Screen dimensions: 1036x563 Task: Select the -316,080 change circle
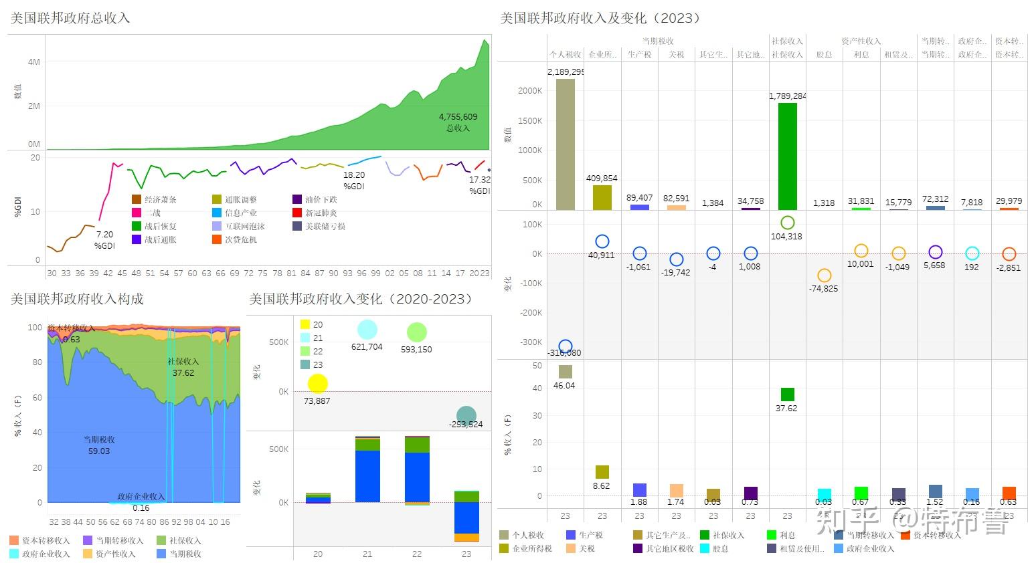[566, 346]
